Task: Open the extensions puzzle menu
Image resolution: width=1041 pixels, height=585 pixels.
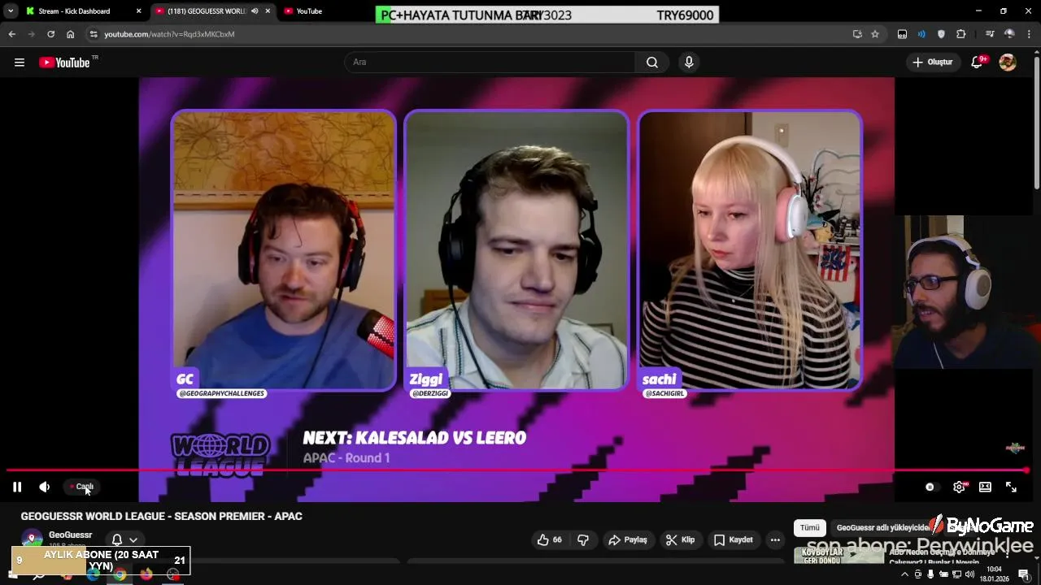Action: pos(961,34)
